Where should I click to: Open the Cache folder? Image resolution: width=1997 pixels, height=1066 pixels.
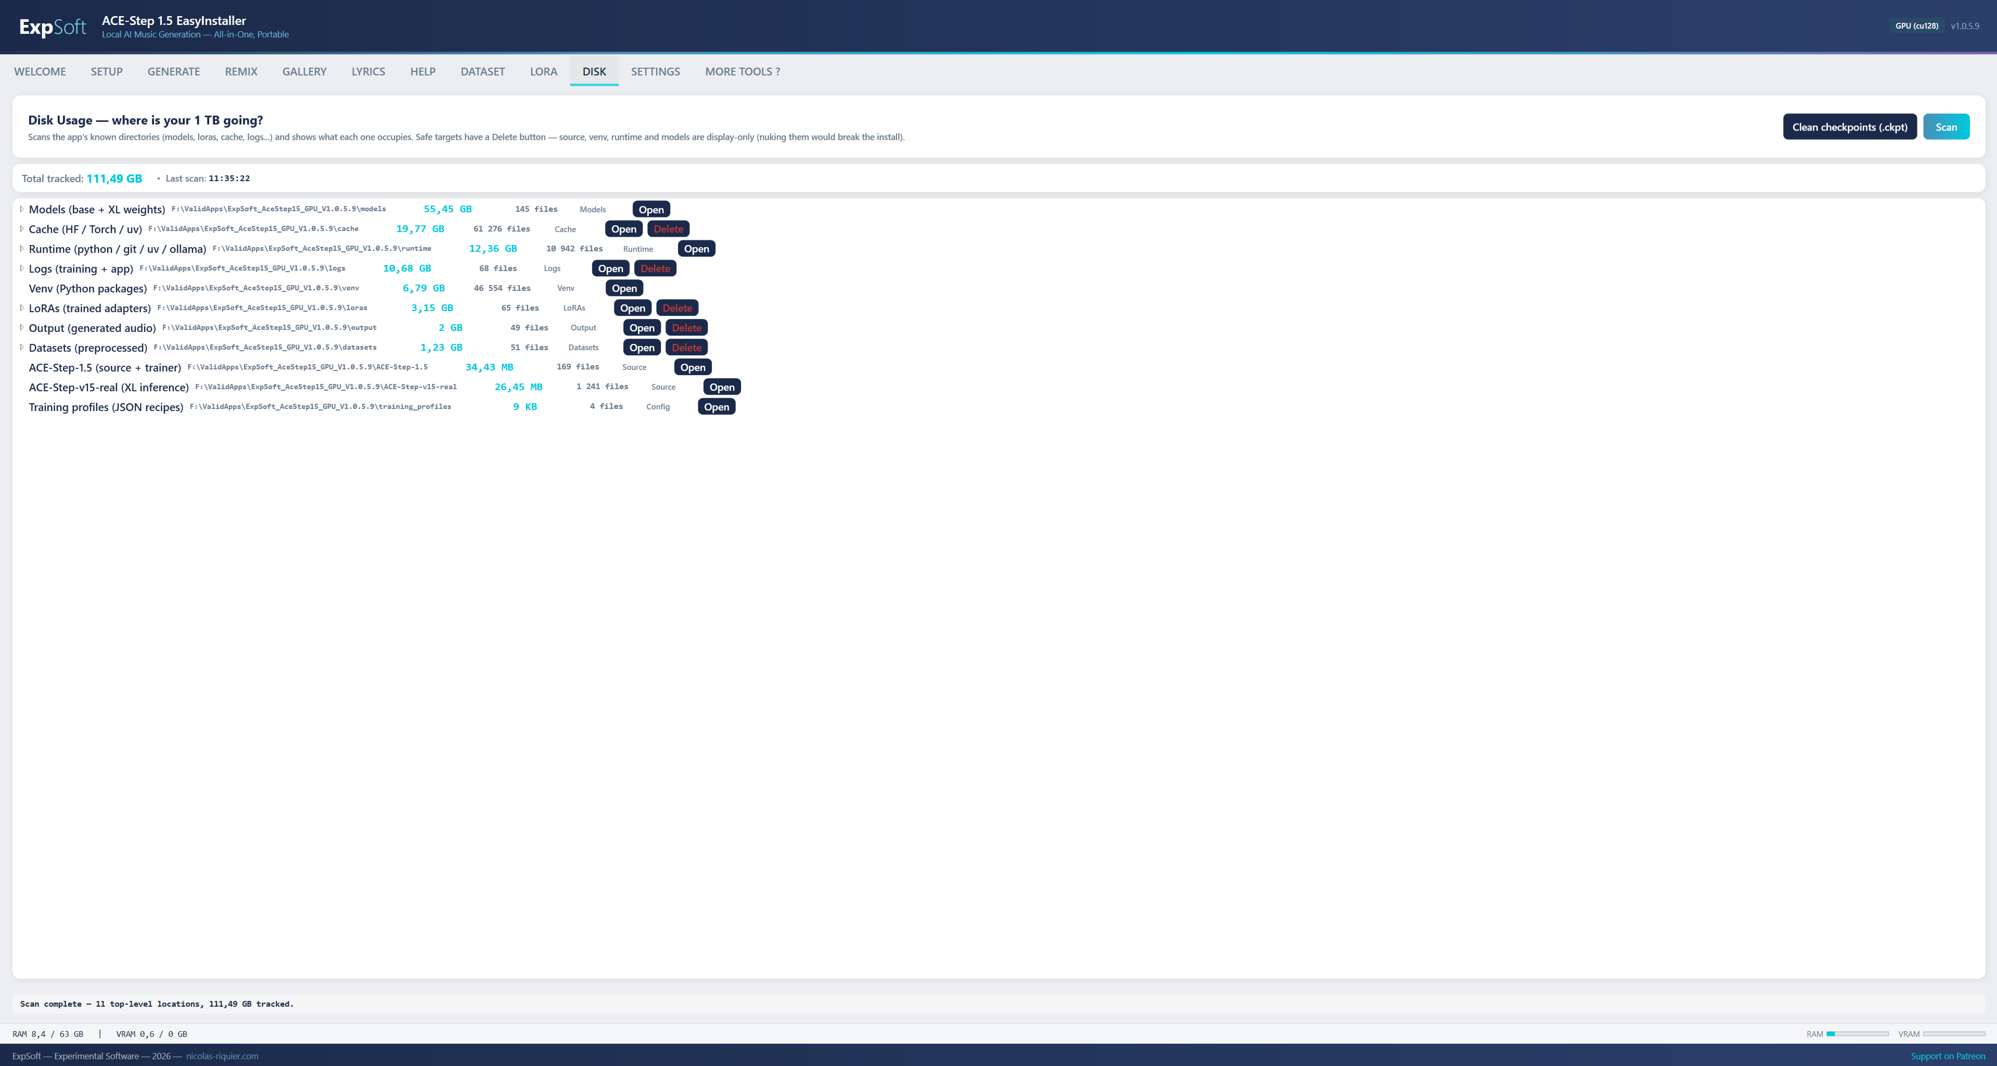623,229
